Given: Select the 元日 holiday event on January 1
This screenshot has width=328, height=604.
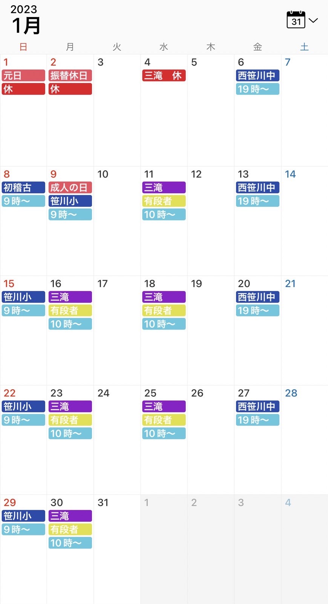Looking at the screenshot, I should (x=23, y=75).
